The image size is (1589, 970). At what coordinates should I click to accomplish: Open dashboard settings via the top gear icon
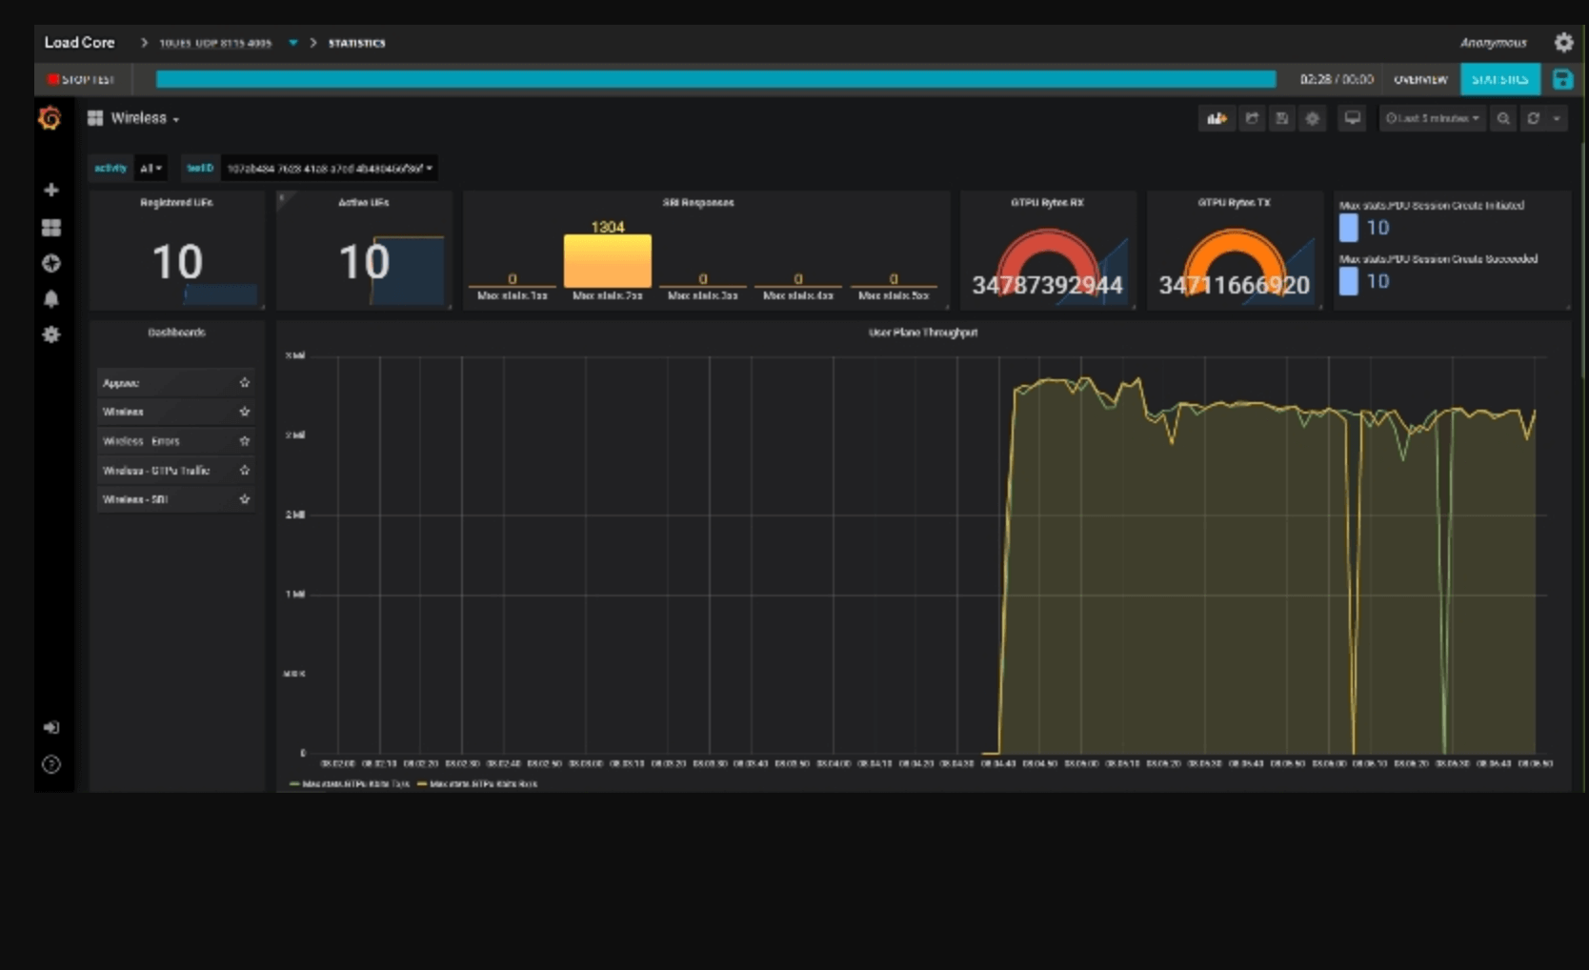click(1313, 118)
